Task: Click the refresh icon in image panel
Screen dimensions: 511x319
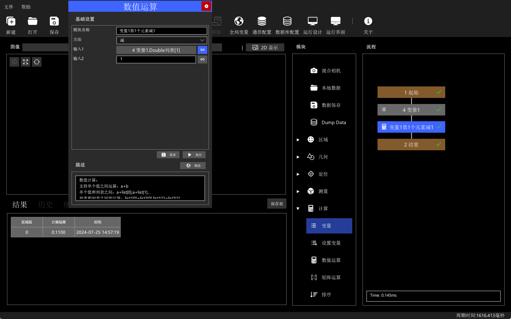Action: [37, 62]
